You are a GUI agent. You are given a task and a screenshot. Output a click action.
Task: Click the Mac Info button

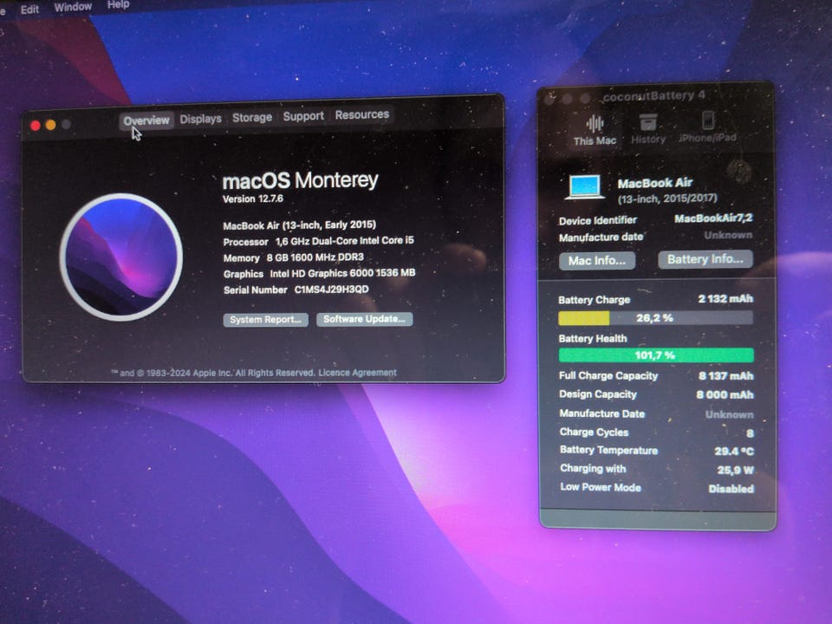597,261
